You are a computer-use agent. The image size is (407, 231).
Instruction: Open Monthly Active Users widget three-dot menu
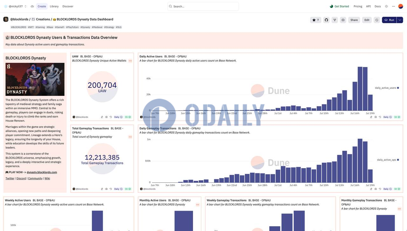pos(198,205)
